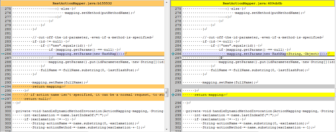Viewport: 336px width, 132px height.
Task: Click the plus marker on right line 286
Action: [173, 54]
